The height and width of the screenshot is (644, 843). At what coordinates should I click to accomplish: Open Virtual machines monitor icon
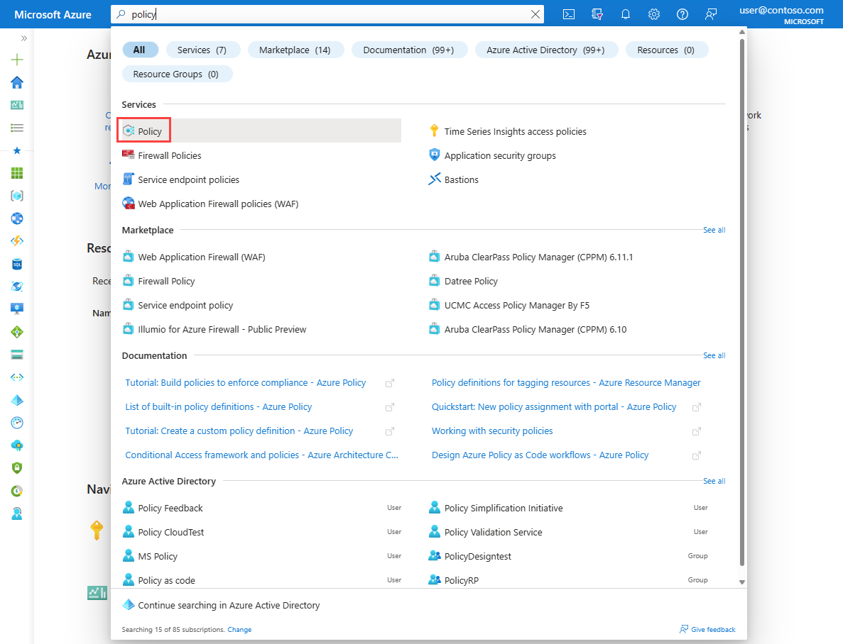point(17,309)
